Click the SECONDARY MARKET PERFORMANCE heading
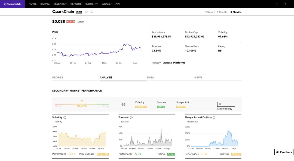 (x=77, y=91)
